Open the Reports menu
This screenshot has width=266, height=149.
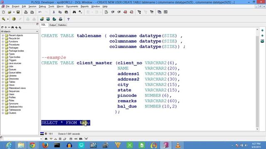click(84, 7)
